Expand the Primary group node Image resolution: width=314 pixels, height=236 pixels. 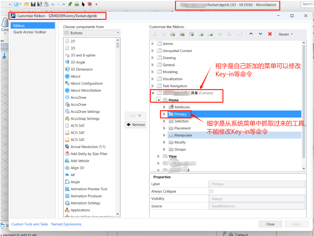[x=164, y=114]
